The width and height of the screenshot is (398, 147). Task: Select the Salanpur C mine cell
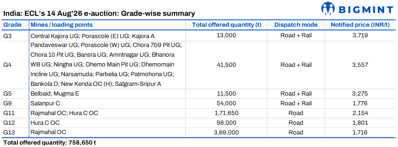click(x=45, y=103)
